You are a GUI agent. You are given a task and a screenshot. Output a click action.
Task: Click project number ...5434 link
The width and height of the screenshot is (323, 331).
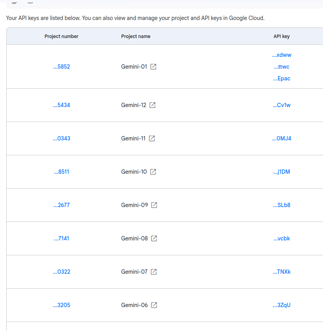[61, 105]
